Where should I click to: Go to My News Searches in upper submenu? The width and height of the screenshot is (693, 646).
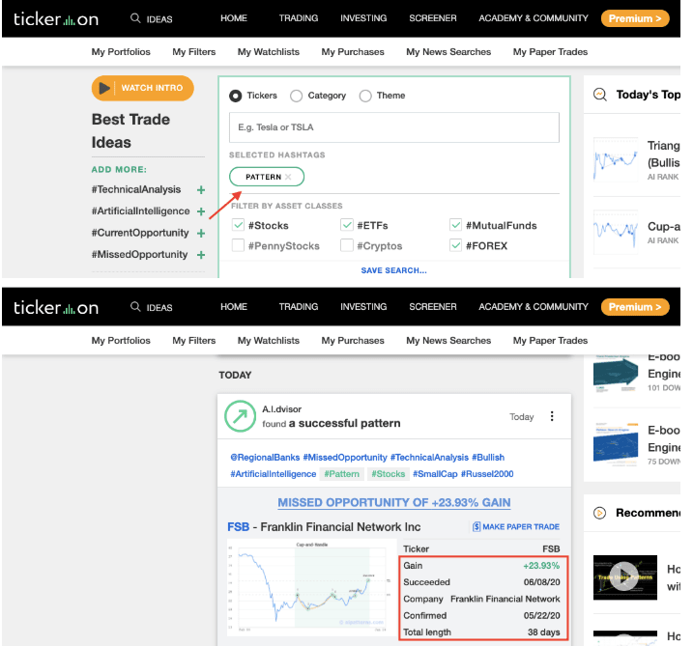point(448,52)
